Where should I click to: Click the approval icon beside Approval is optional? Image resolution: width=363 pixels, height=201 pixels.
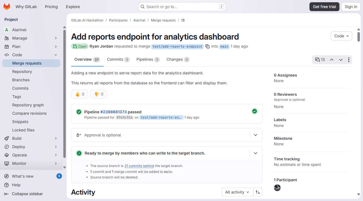(x=79, y=135)
